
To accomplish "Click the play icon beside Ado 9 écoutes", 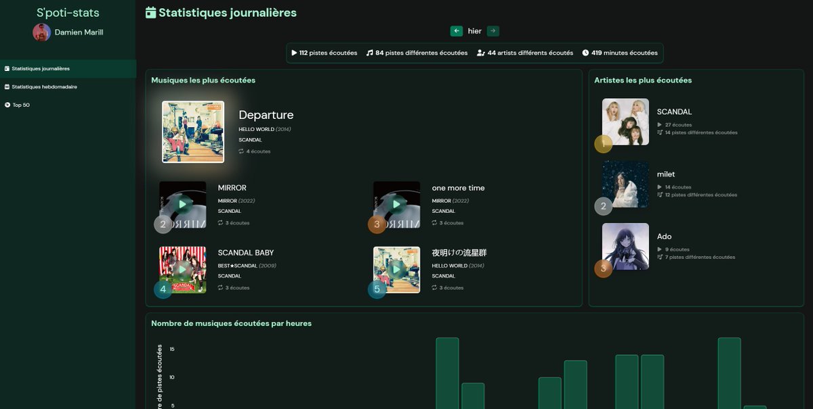I will coord(660,249).
